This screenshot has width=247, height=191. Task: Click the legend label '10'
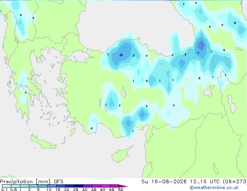tap(49, 189)
